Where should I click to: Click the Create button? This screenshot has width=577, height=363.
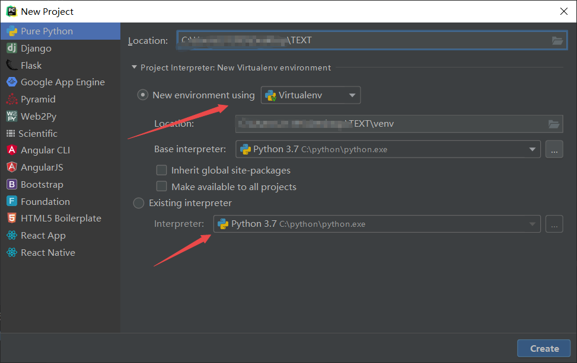point(544,348)
